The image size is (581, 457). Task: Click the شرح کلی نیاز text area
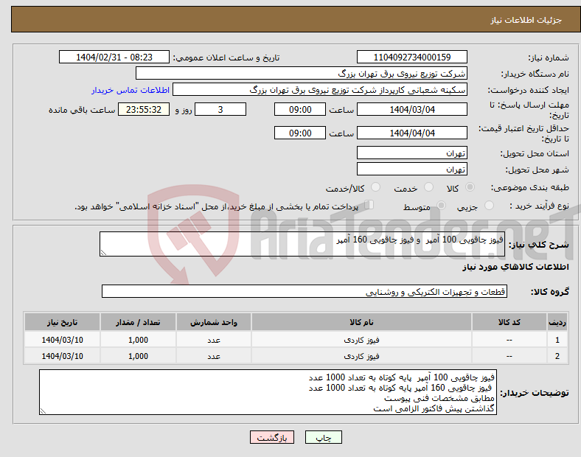(302, 244)
